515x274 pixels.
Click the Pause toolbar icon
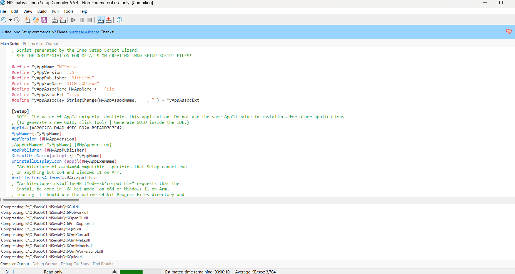click(82, 20)
